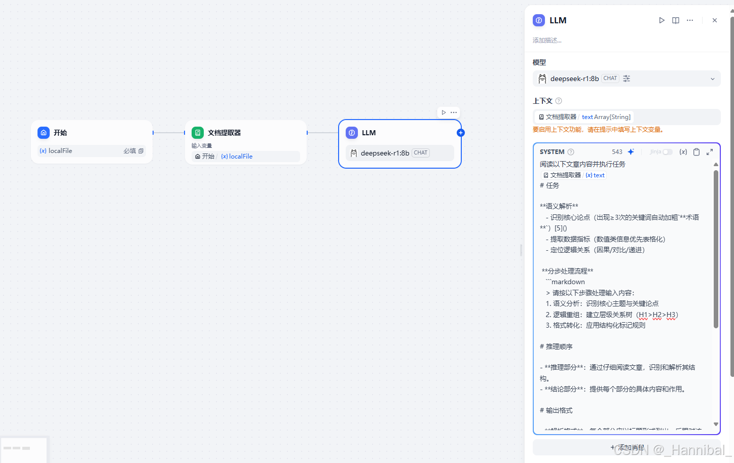Click the right page scrollbar
Screen dimensions: 734x463
[732, 198]
